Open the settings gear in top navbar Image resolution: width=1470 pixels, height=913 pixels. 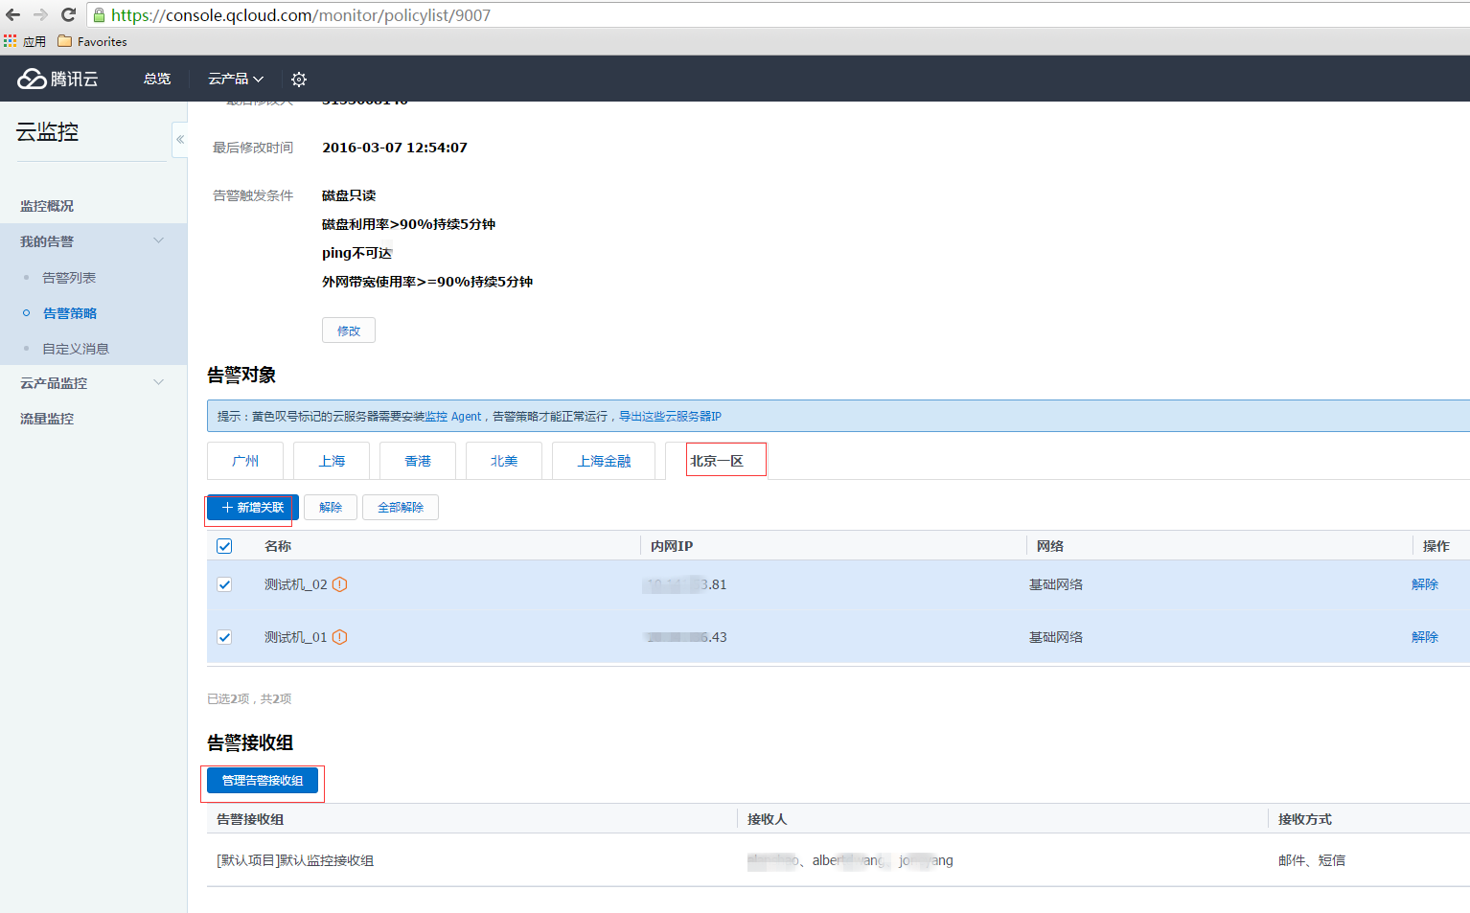(299, 80)
